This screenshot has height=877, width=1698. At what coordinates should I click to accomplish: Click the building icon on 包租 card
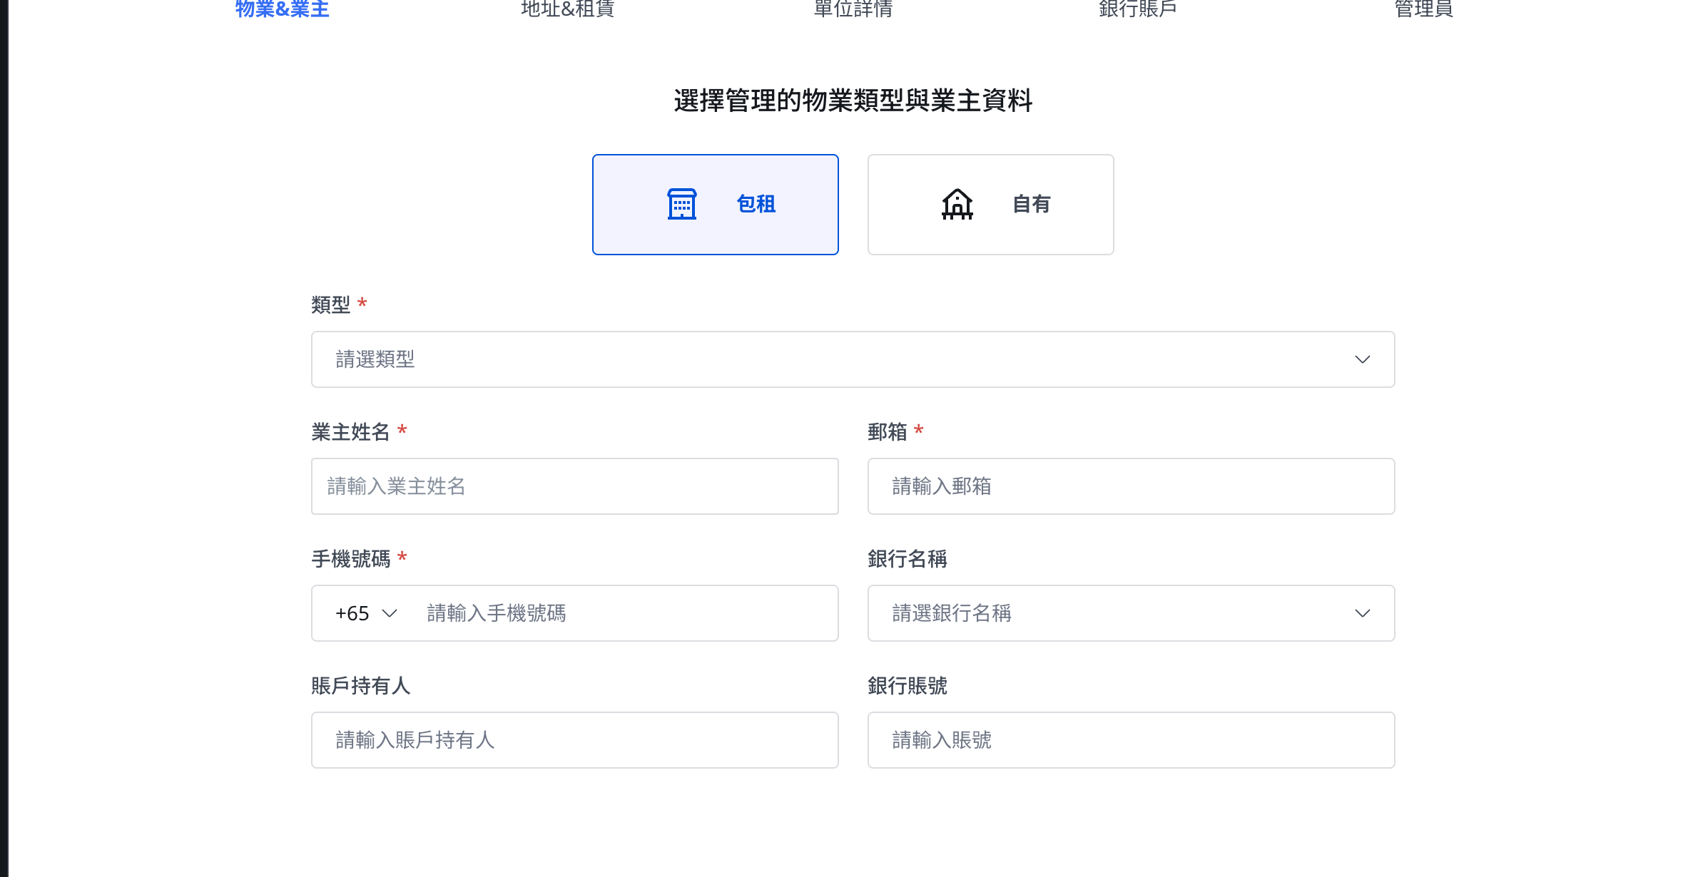[681, 204]
